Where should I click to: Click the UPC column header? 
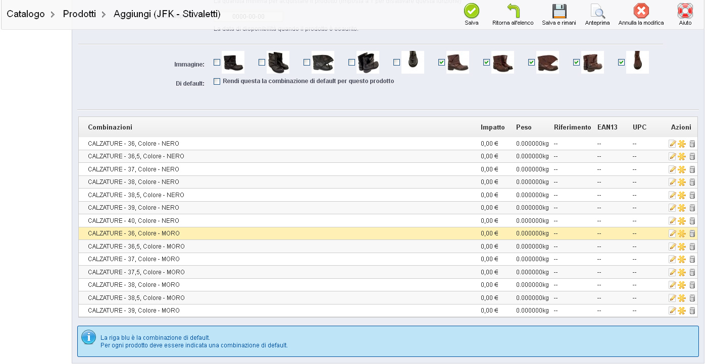tap(639, 127)
